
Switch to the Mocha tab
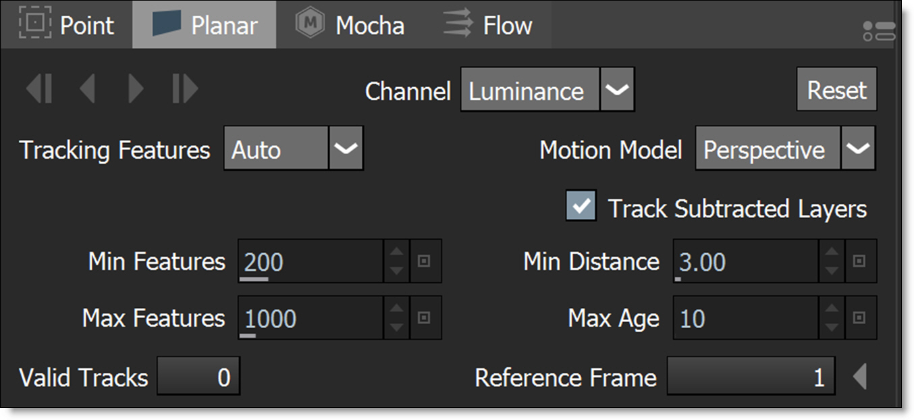[350, 25]
